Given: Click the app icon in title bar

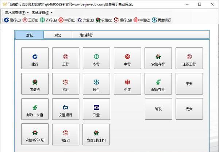Looking at the screenshot, I should (5, 4).
